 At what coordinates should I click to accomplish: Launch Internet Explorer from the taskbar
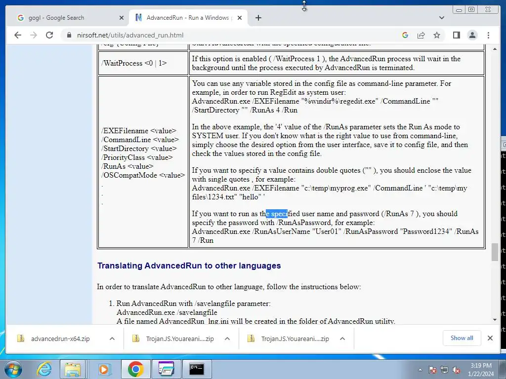coord(43,369)
